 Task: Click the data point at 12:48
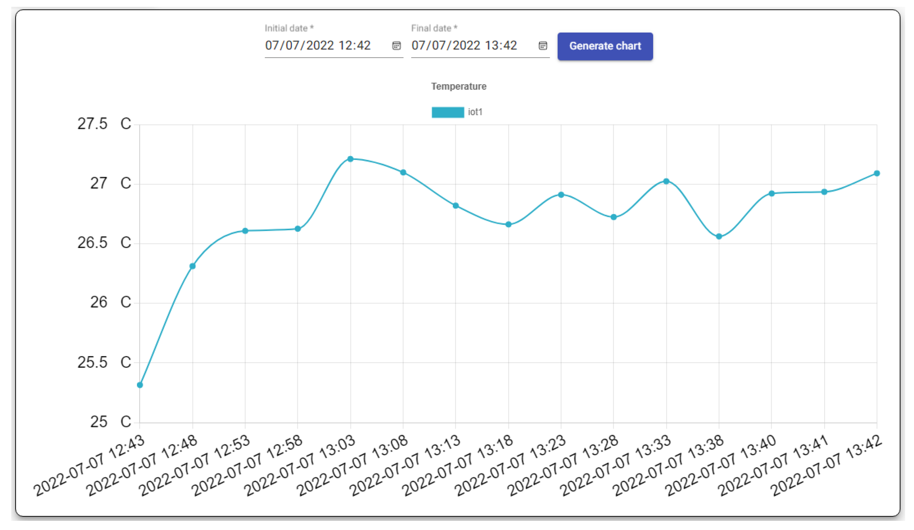[193, 266]
